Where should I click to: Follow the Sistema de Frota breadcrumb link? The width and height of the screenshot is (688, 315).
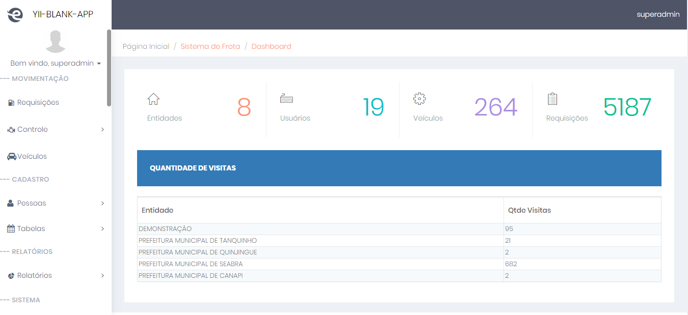(x=210, y=46)
